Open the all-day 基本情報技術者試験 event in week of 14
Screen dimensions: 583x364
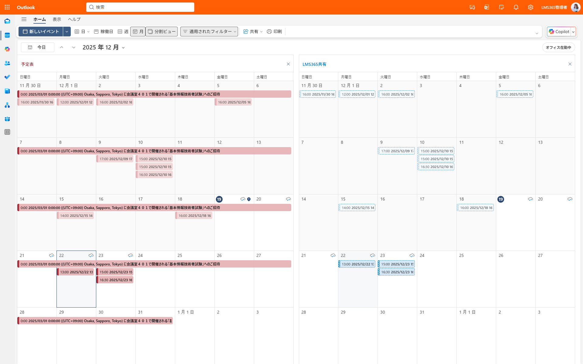point(154,208)
